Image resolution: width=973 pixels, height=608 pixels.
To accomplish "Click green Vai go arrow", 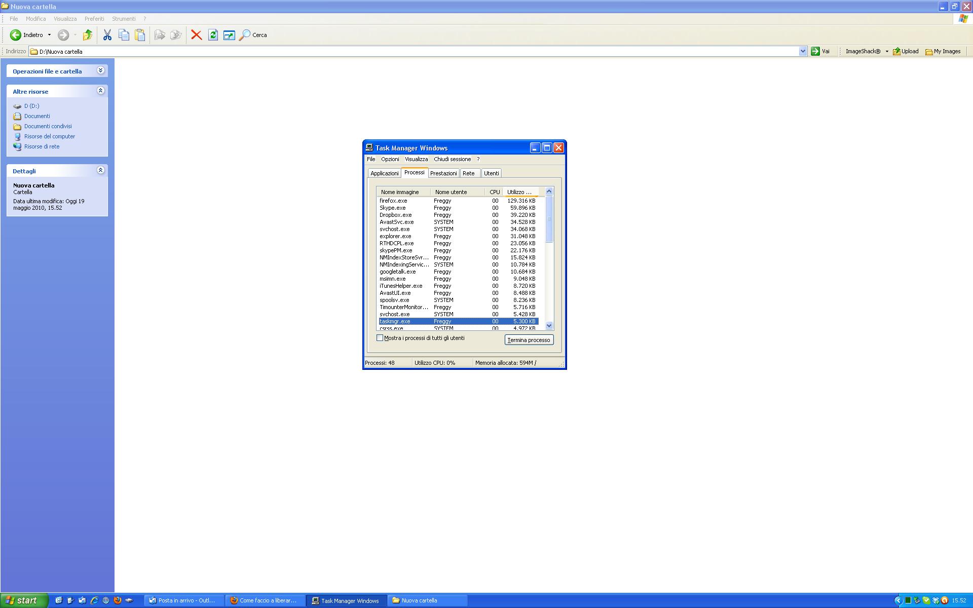I will click(x=815, y=51).
